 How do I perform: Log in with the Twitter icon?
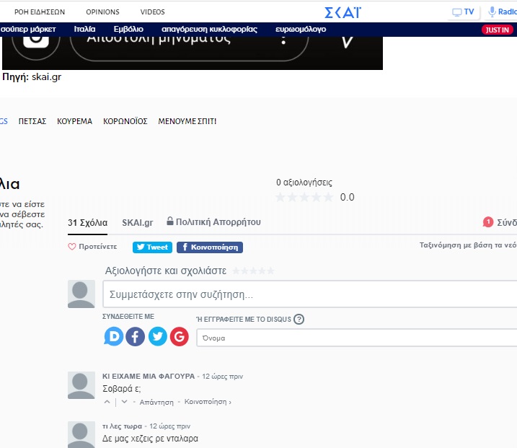157,337
